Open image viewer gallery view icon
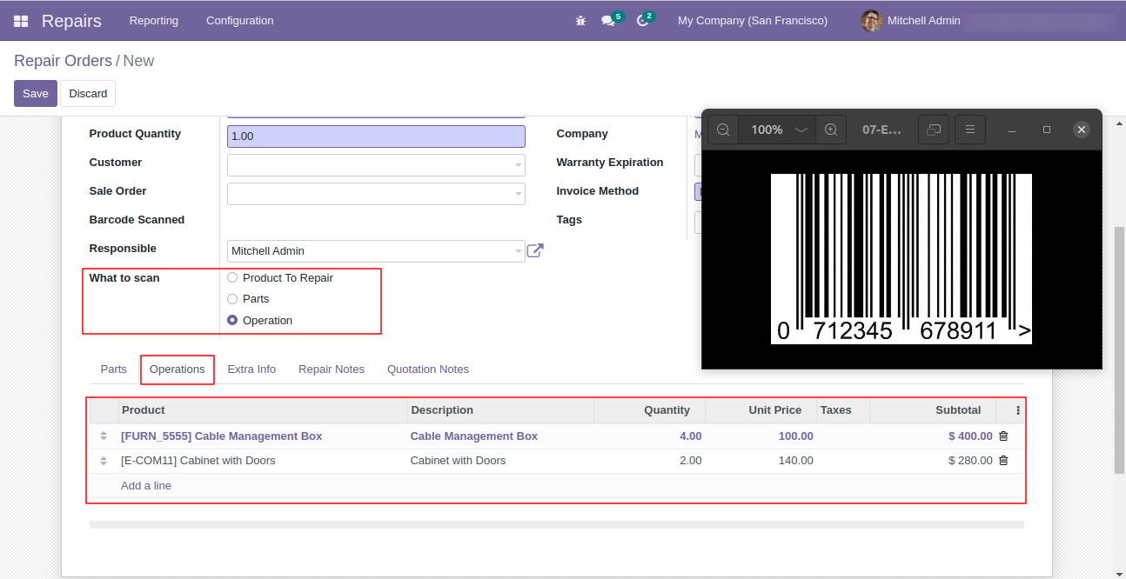 pos(934,130)
